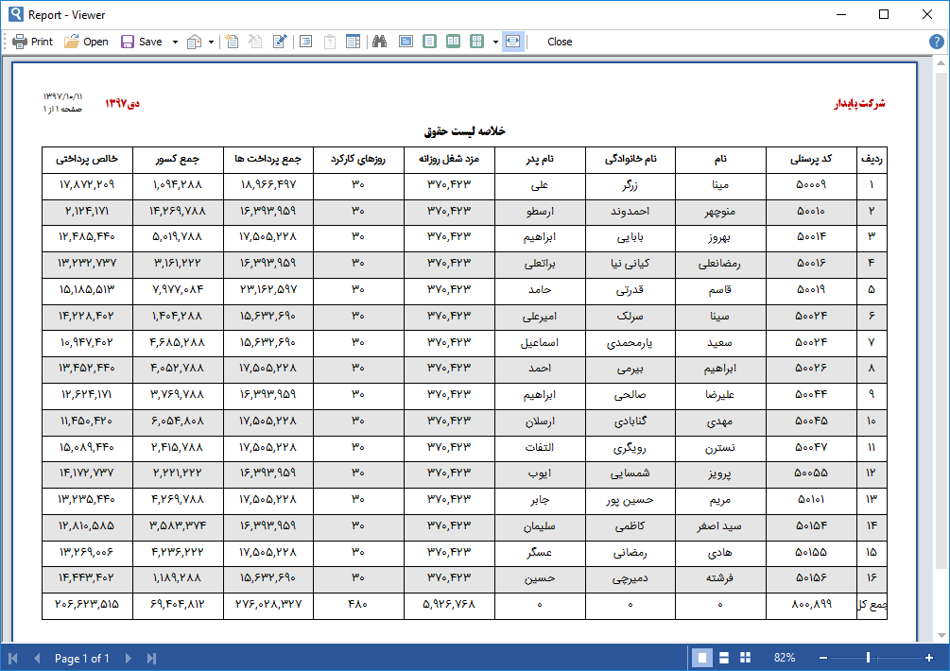Click the Report - Viewer app icon

(16, 14)
